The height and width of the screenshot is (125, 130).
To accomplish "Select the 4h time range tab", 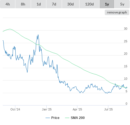I will pyautogui.click(x=8, y=4).
